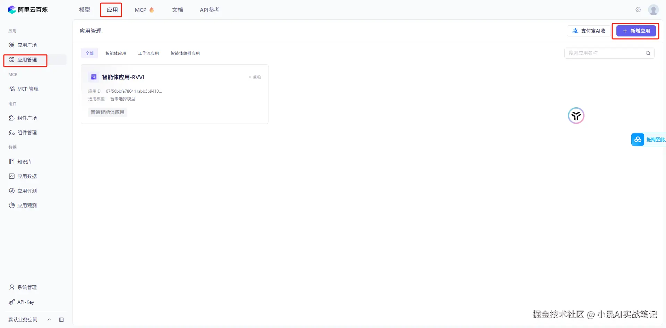
Task: Collapse the sidebar with panel icon
Action: tap(61, 320)
